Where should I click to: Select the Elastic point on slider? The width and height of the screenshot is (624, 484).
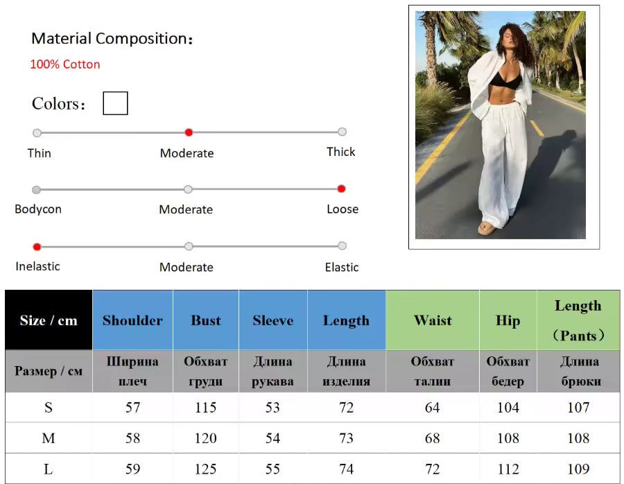(x=342, y=245)
